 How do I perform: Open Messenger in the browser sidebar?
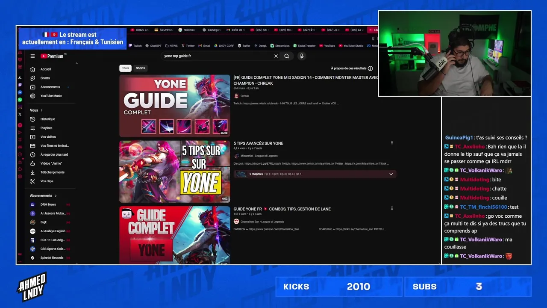(x=20, y=92)
